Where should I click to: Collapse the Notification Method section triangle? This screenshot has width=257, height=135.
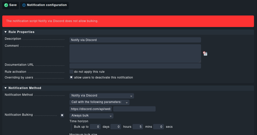pyautogui.click(x=6, y=88)
